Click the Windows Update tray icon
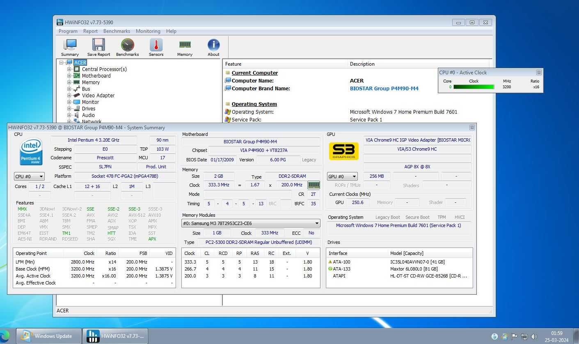The image size is (579, 344). (x=504, y=337)
